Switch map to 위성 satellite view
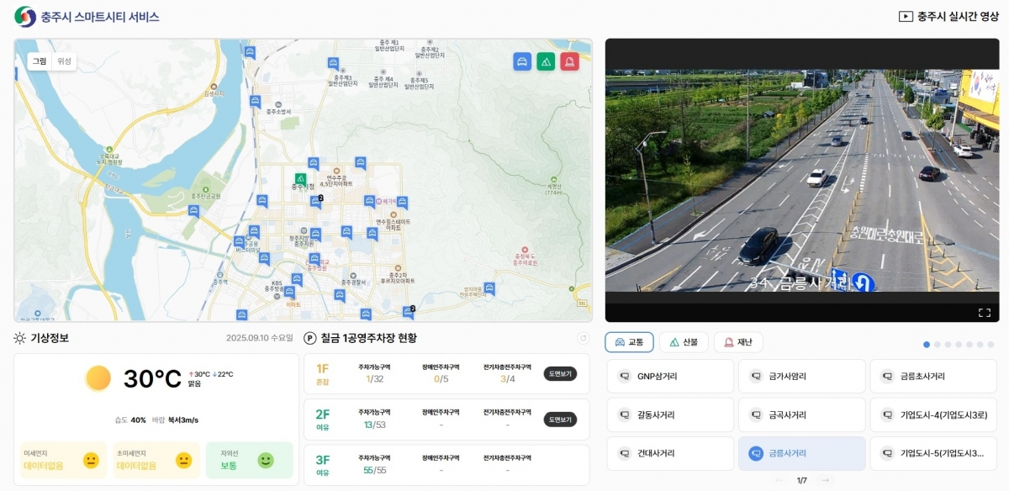The width and height of the screenshot is (1009, 491). 64,61
